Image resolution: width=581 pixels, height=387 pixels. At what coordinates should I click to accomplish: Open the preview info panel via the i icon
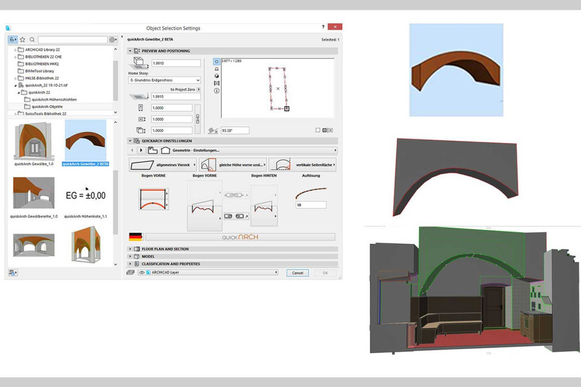pyautogui.click(x=216, y=91)
